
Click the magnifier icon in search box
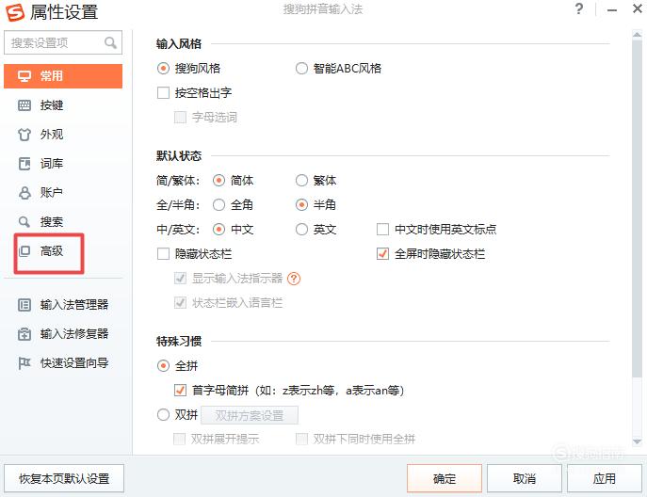(x=110, y=42)
